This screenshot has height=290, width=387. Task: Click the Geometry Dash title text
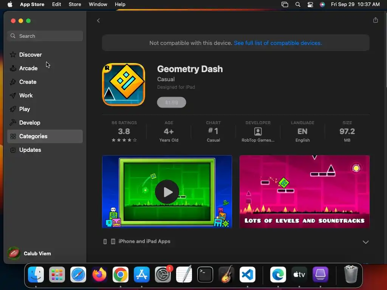(x=190, y=69)
